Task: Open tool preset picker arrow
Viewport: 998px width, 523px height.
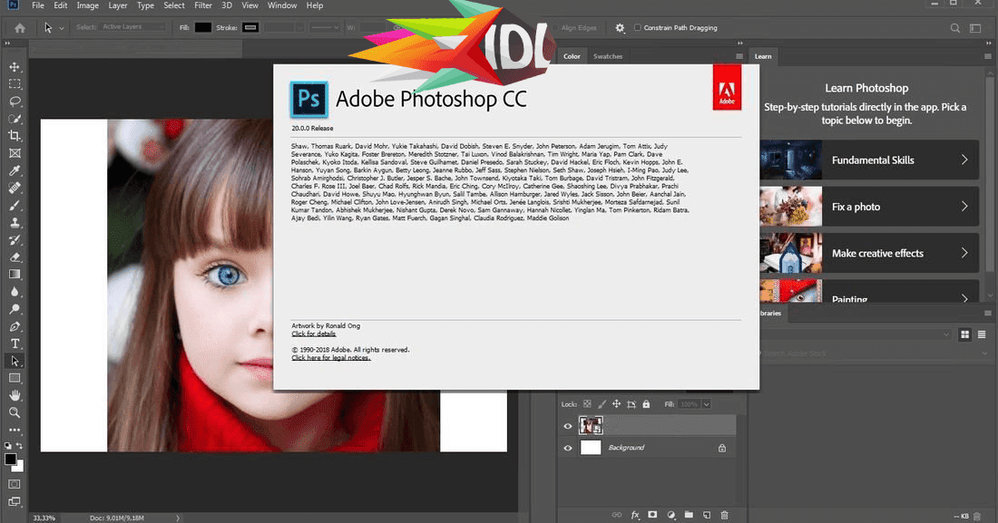Action: point(62,29)
